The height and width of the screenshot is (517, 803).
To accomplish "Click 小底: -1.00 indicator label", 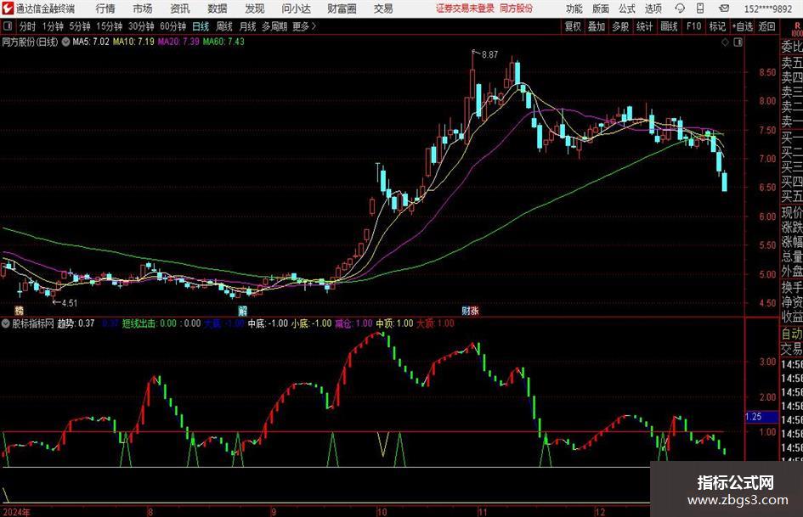I will pos(311,323).
